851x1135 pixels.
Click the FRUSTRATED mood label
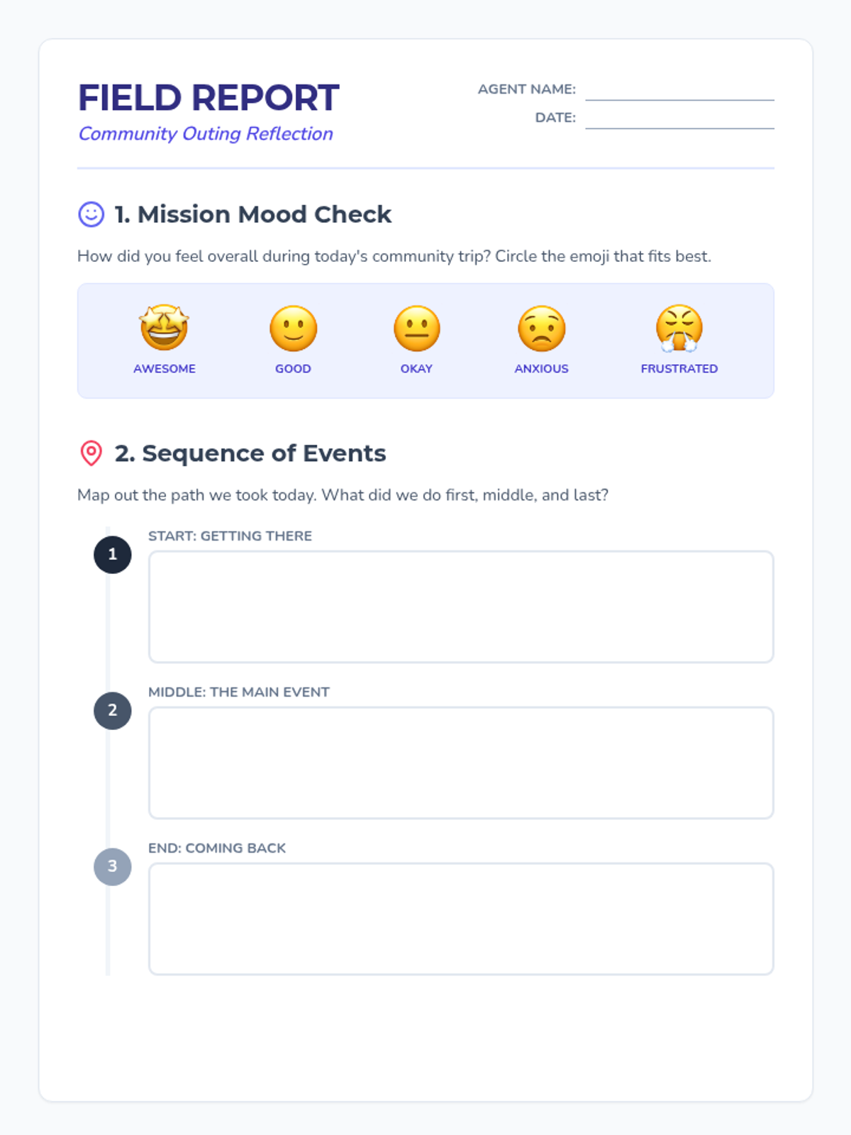[679, 368]
